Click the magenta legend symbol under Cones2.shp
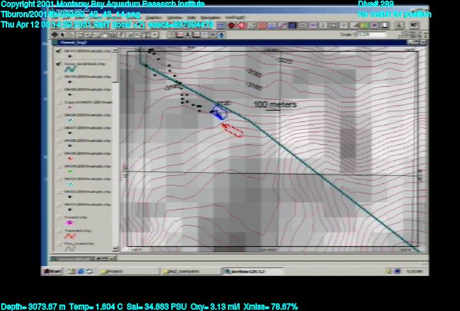The height and width of the screenshot is (311, 460). (70, 223)
